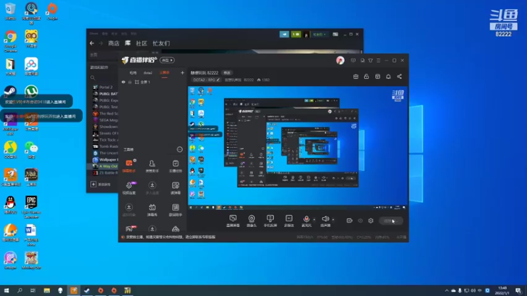Open the Windows Start menu

pyautogui.click(x=7, y=290)
